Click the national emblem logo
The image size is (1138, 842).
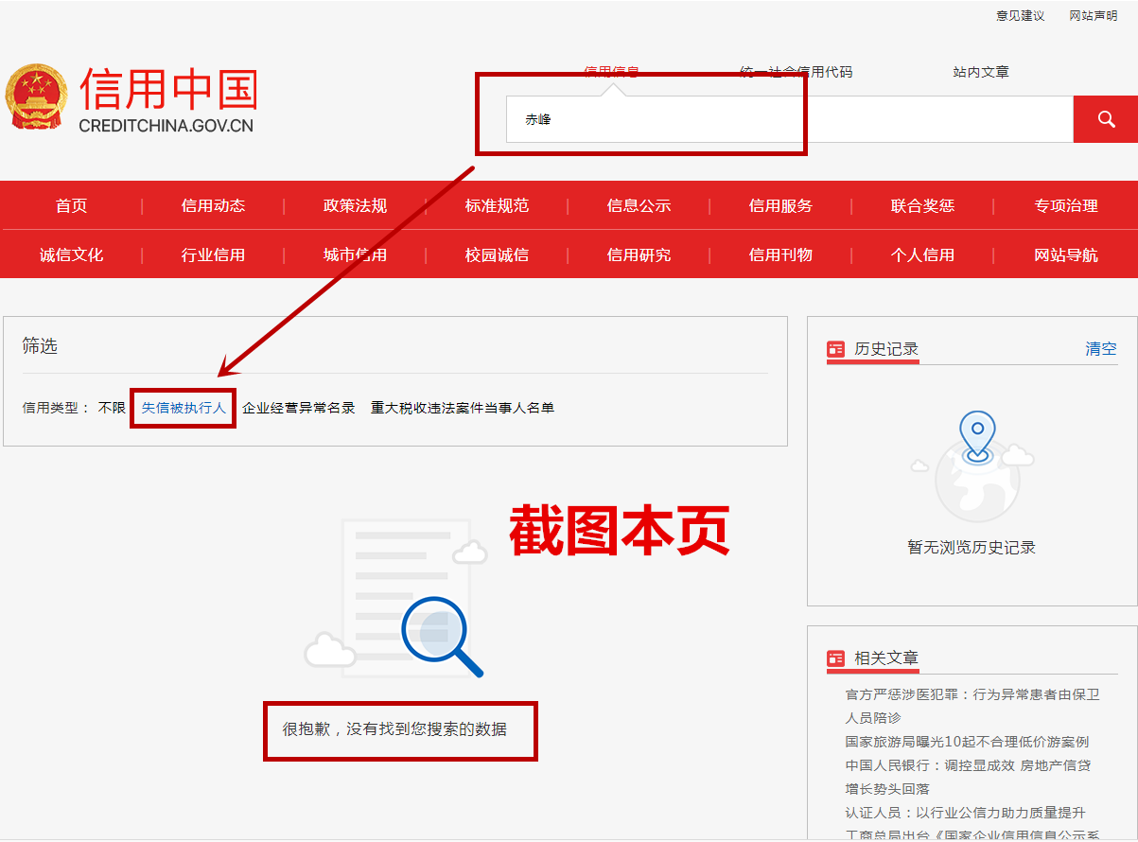click(x=36, y=96)
